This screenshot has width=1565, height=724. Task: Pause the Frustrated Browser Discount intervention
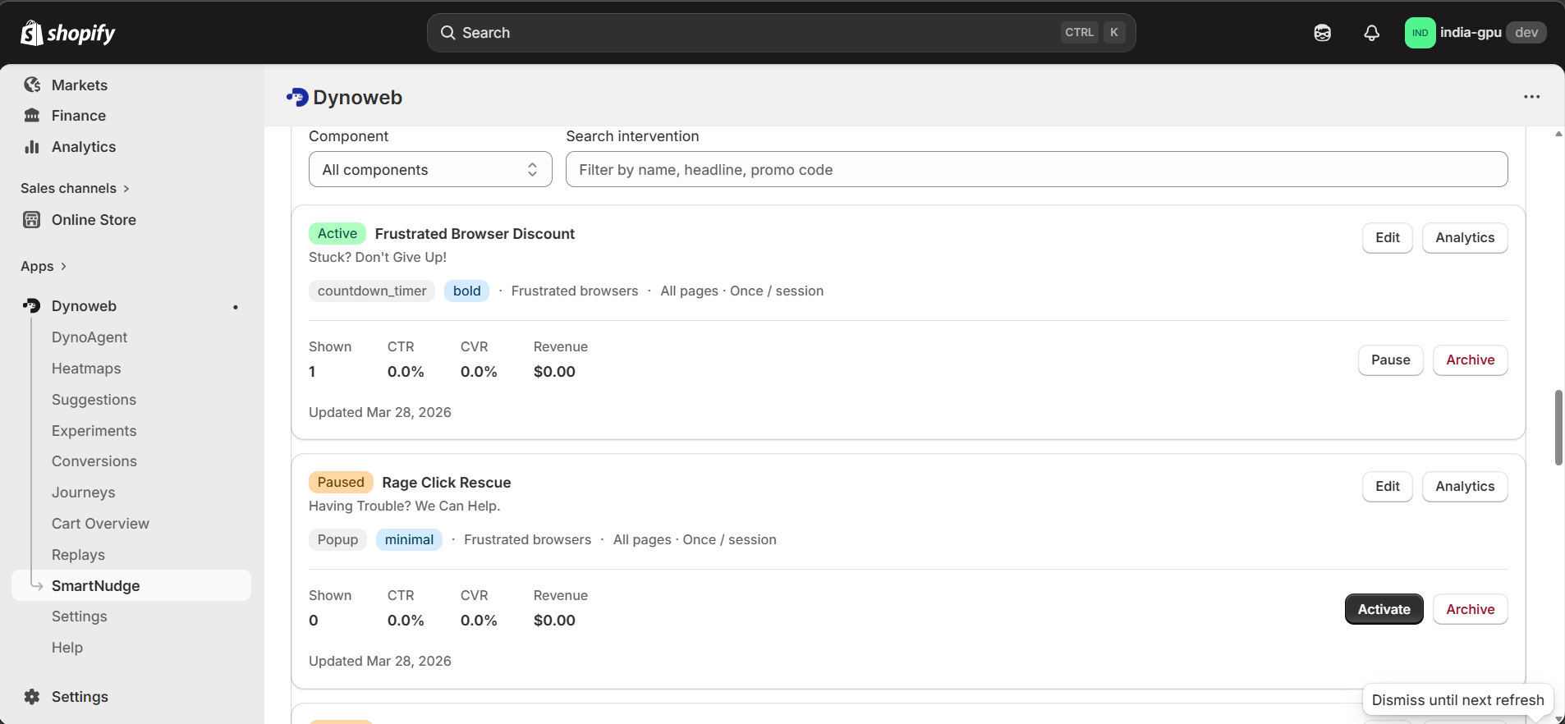pyautogui.click(x=1390, y=360)
